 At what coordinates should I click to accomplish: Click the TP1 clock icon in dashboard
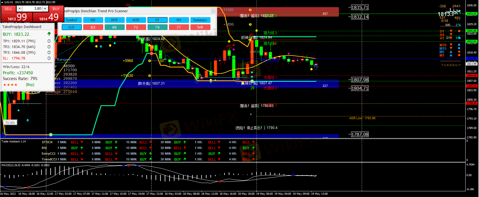coord(49,41)
